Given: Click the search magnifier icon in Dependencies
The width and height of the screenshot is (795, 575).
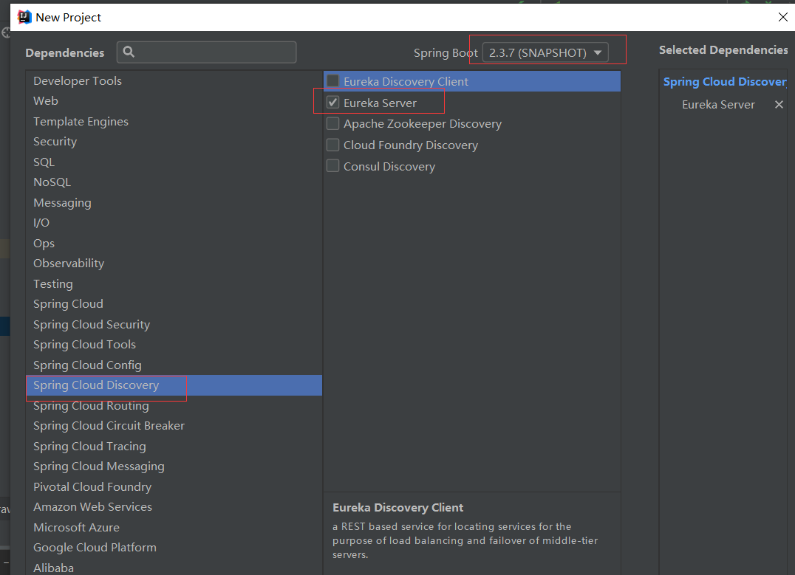Looking at the screenshot, I should pos(129,52).
